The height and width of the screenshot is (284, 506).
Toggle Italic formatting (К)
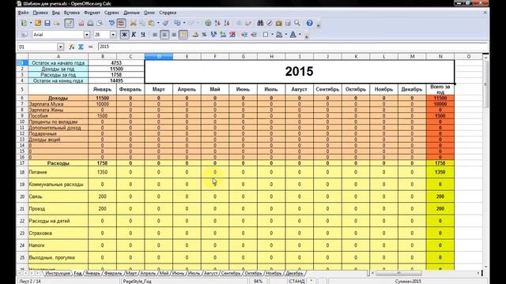click(x=134, y=35)
